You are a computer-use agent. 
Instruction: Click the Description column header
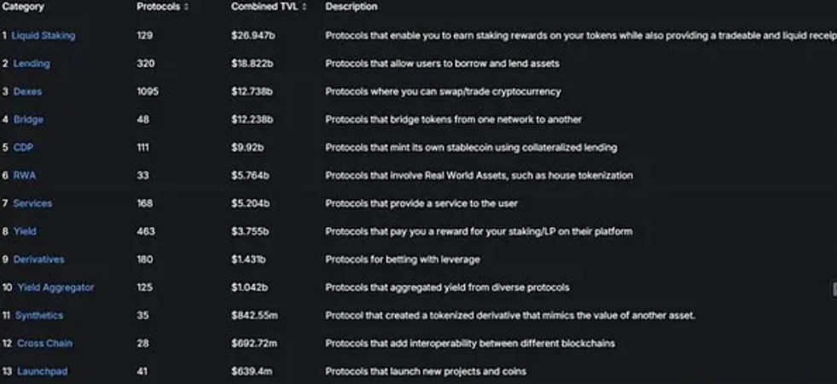tap(352, 7)
